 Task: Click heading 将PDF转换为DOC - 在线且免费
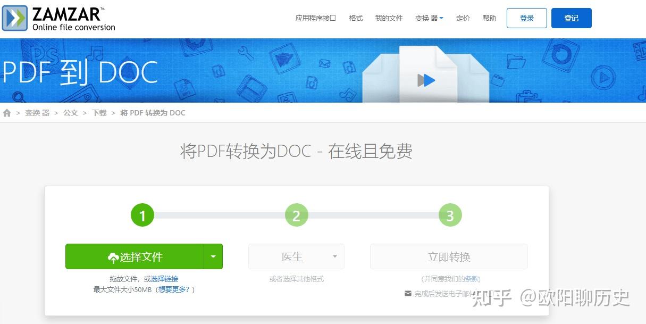tap(296, 152)
